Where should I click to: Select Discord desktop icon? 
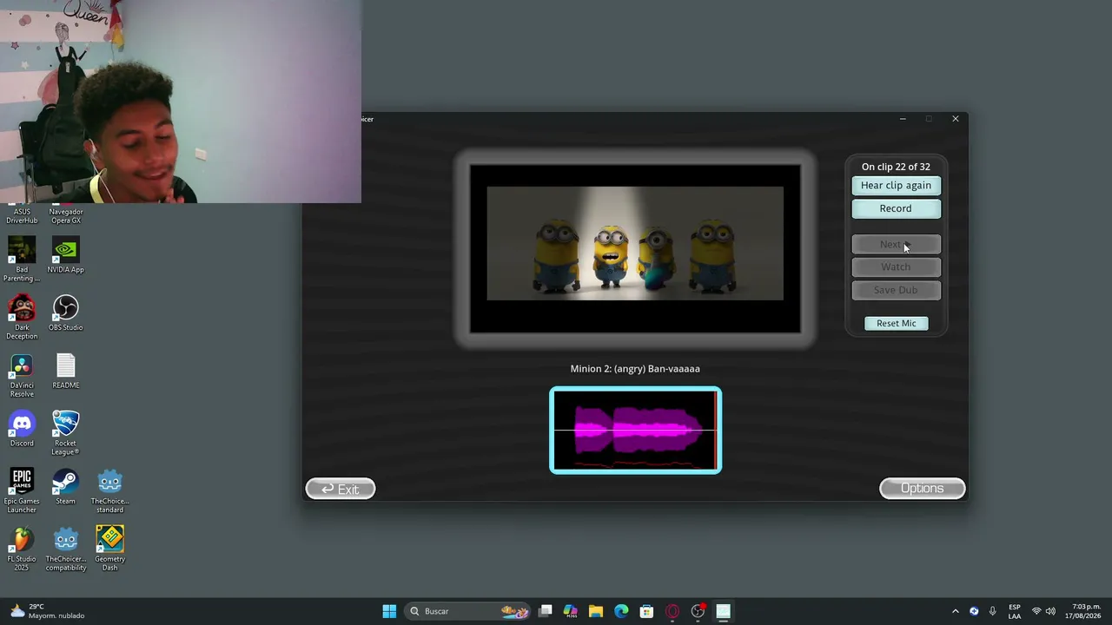(22, 429)
